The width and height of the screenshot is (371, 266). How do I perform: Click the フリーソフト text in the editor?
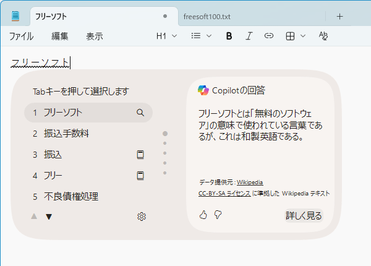(x=40, y=63)
